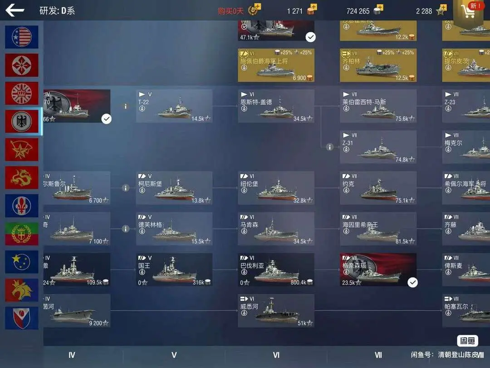This screenshot has width=490, height=368.
Task: Toggle checkmark on 47.1k premium ship
Action: (x=310, y=37)
